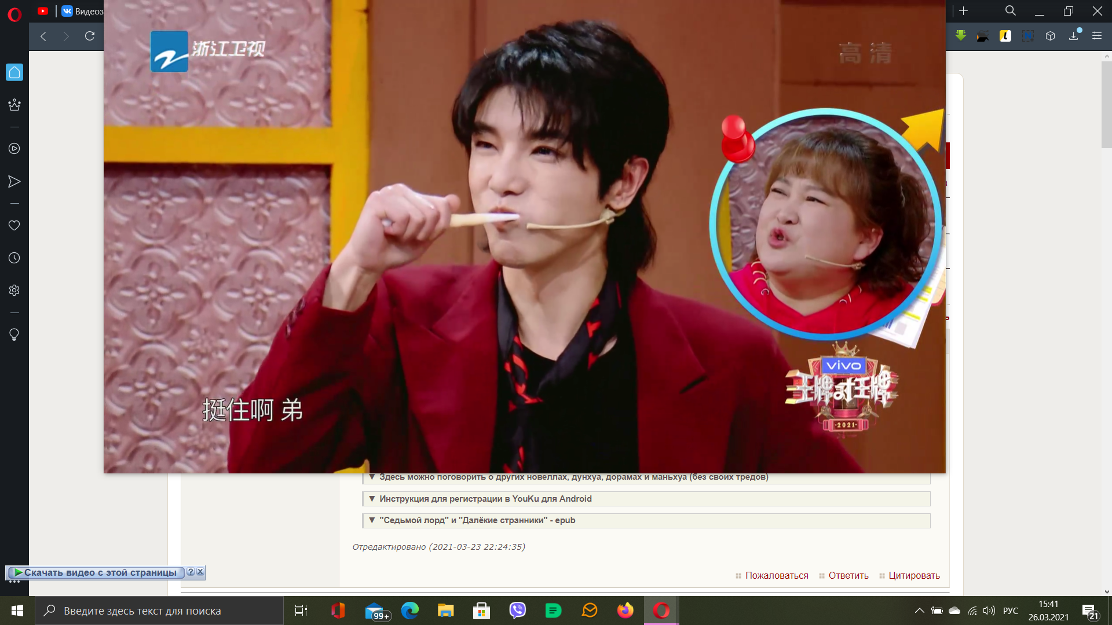Click the Пожаловаться link
This screenshot has width=1112, height=625.
(776, 575)
